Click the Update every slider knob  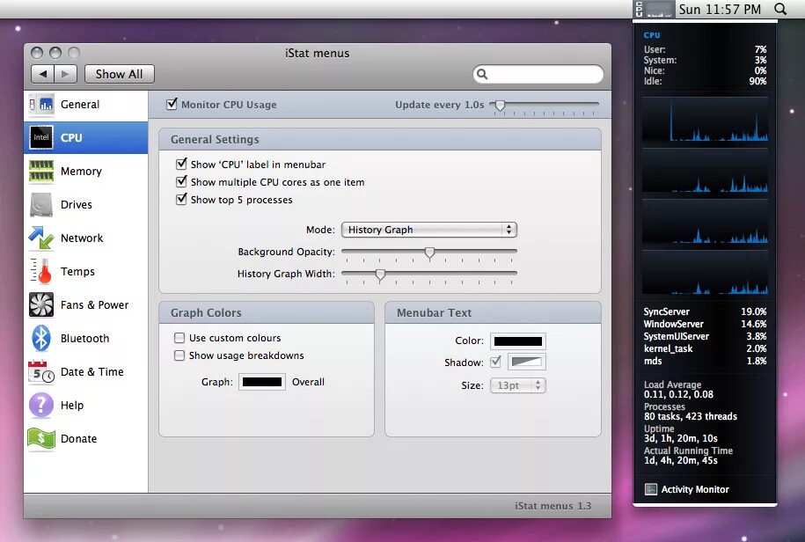tap(500, 106)
